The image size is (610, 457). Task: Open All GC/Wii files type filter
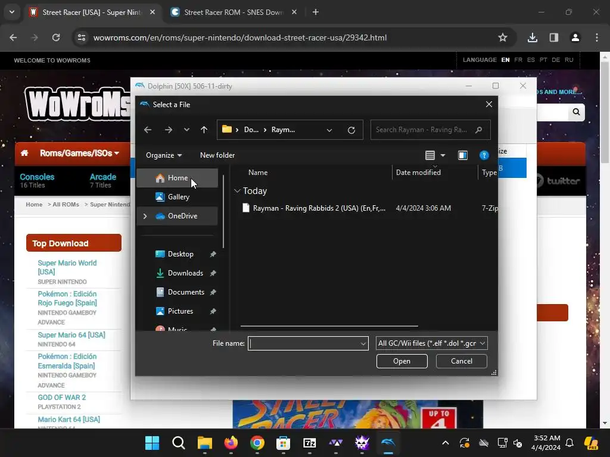431,343
